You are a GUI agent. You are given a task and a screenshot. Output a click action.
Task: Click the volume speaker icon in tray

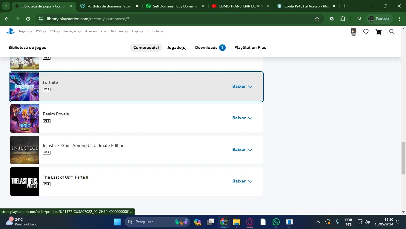coord(367,222)
